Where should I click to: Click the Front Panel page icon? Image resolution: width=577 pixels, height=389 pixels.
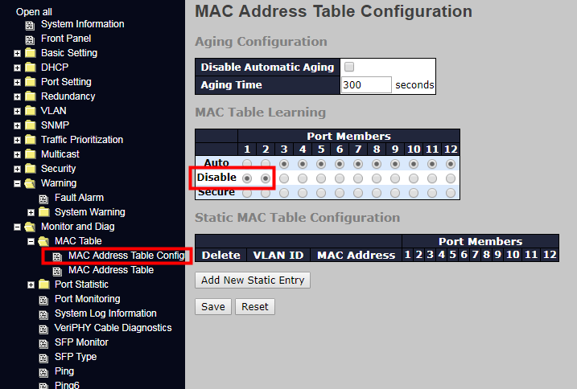pyautogui.click(x=30, y=39)
